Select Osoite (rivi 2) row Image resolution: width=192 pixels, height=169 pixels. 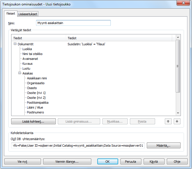[36, 98]
